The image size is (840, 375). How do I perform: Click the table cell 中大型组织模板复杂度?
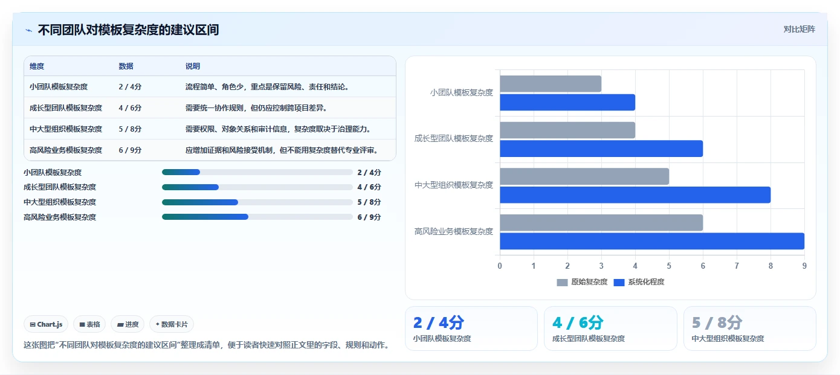click(x=66, y=129)
